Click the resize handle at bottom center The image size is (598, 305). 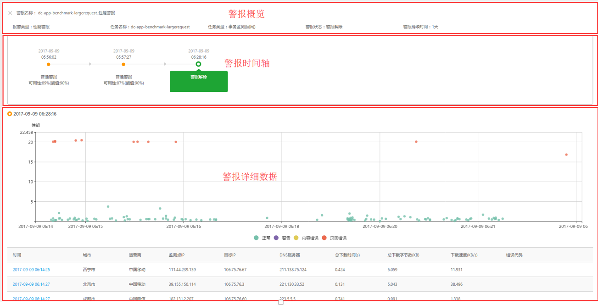281,302
